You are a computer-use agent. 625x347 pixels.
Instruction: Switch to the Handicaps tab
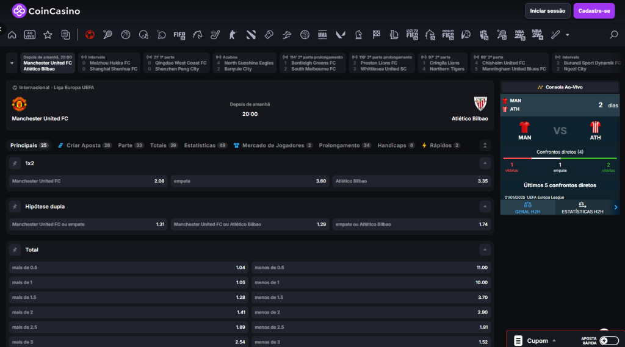[396, 145]
